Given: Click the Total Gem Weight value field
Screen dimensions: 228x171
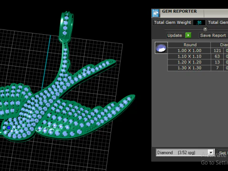Looking at the screenshot, I should 199,22.
